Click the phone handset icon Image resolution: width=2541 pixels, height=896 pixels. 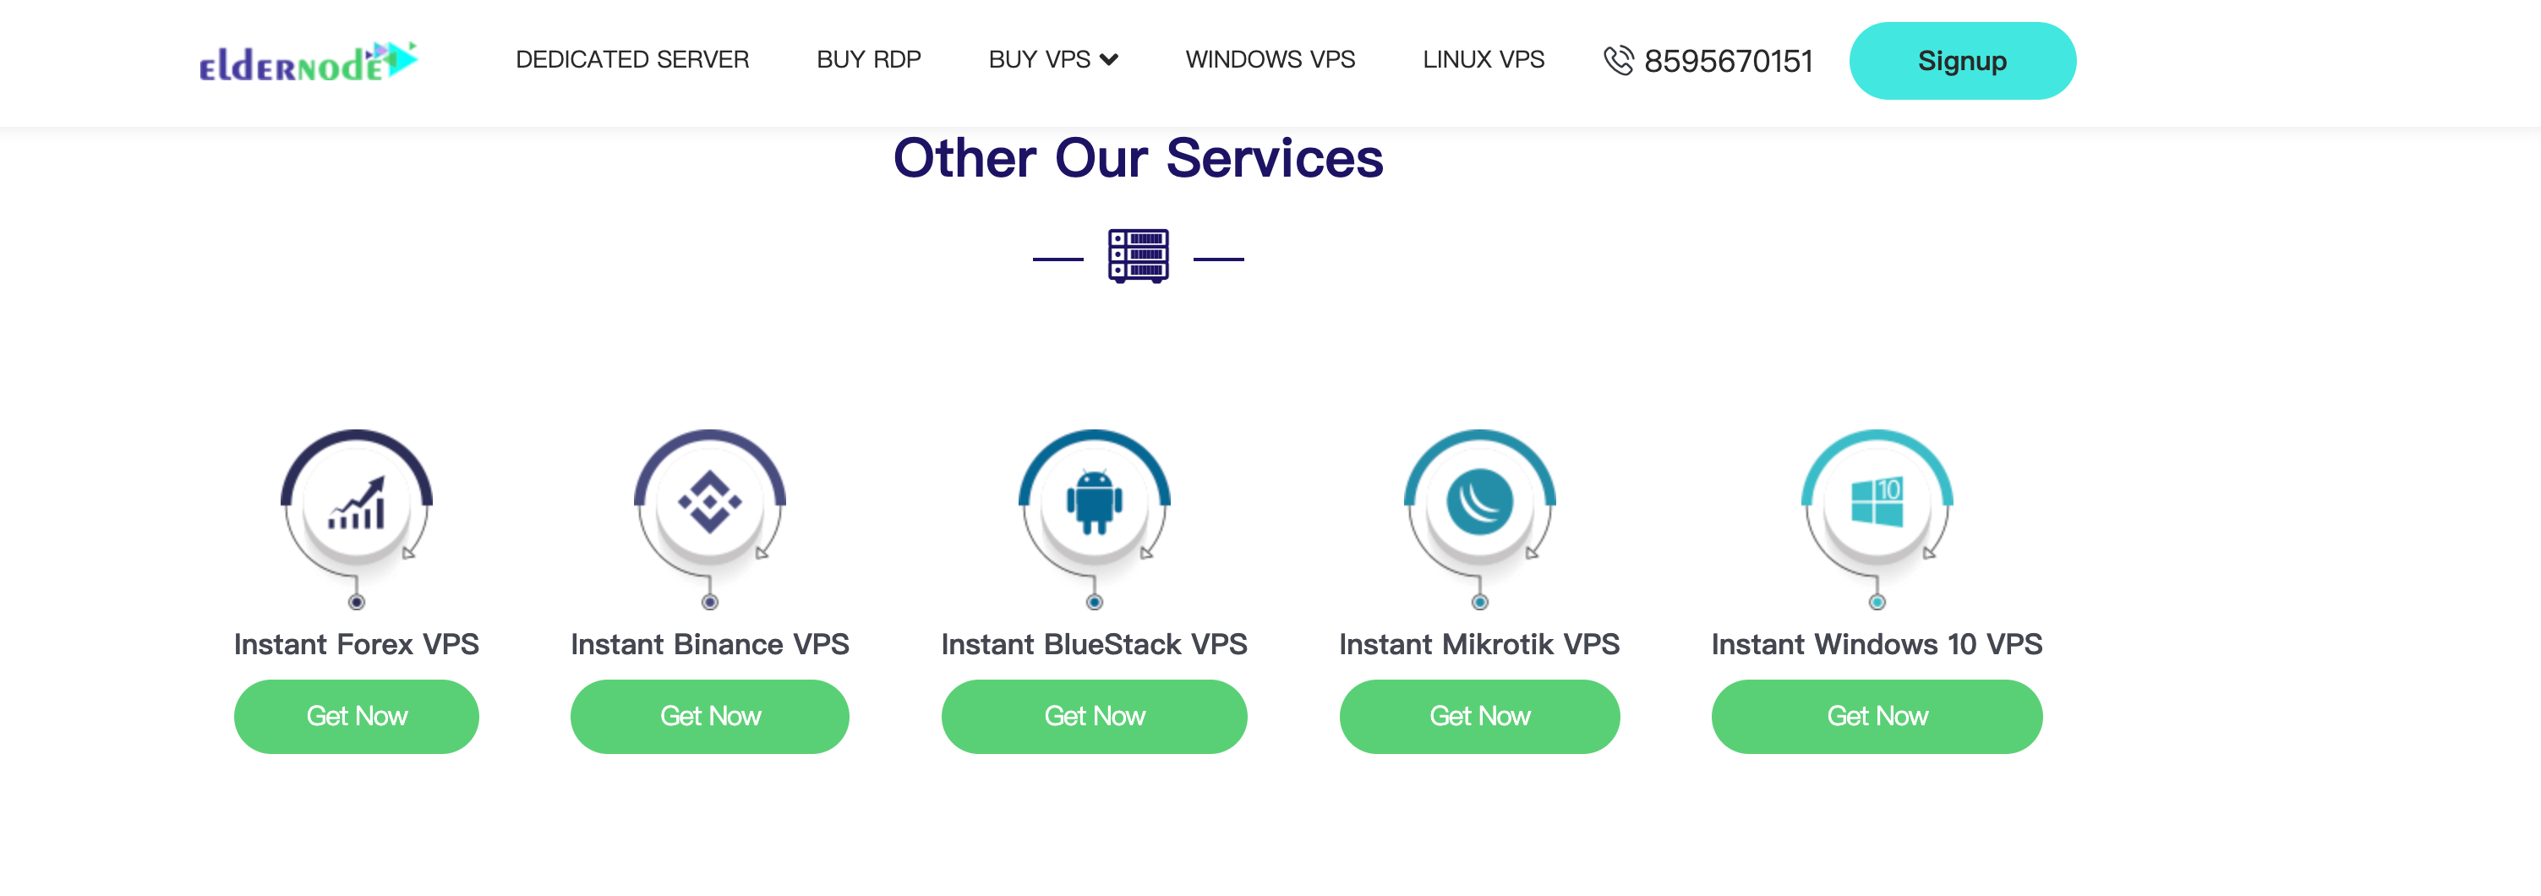1618,61
